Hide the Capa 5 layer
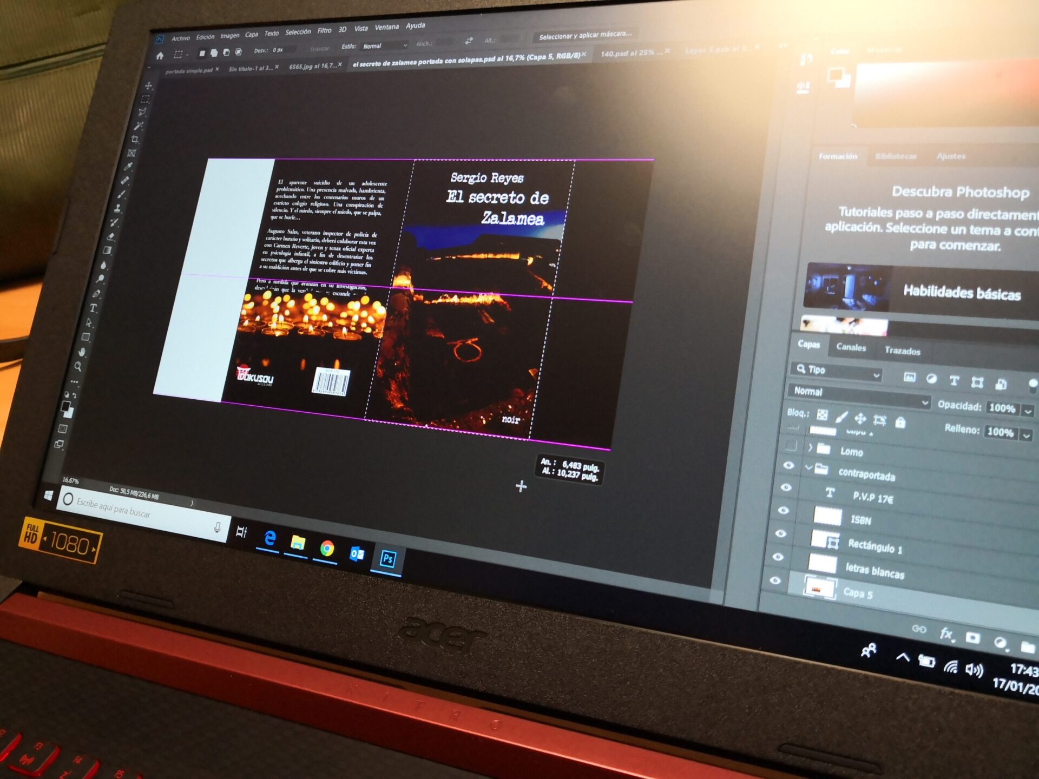The height and width of the screenshot is (779, 1039). coord(775,580)
